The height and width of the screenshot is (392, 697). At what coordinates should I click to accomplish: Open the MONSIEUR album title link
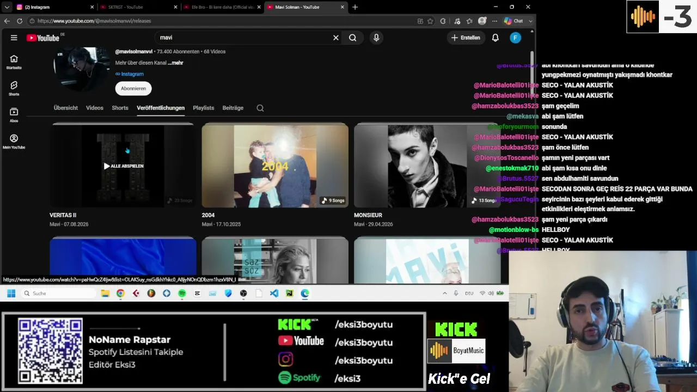click(x=368, y=215)
